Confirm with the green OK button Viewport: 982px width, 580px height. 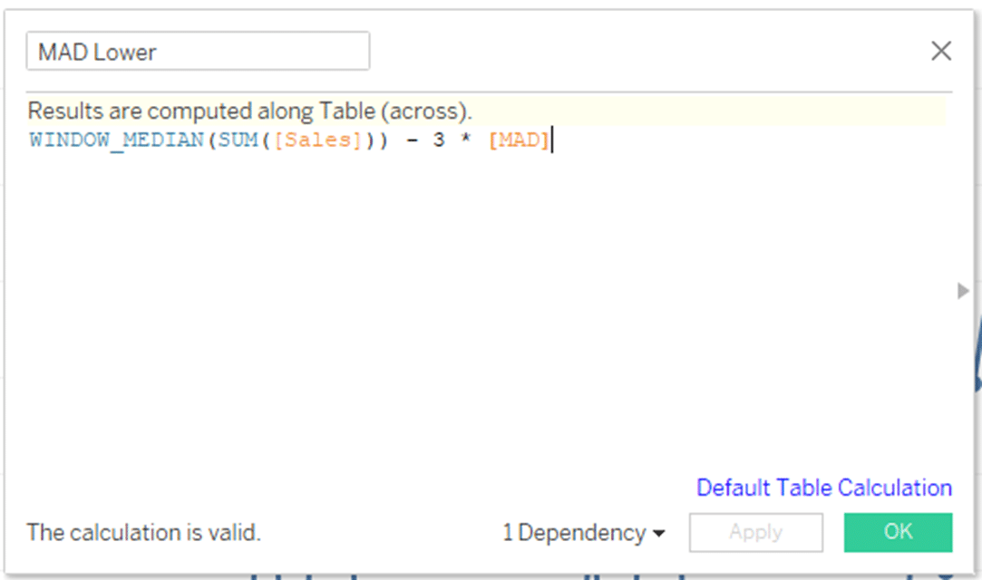coord(898,532)
